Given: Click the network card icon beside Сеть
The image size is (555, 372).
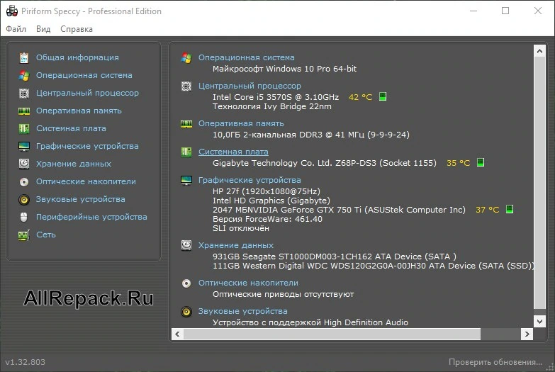Looking at the screenshot, I should pos(23,235).
